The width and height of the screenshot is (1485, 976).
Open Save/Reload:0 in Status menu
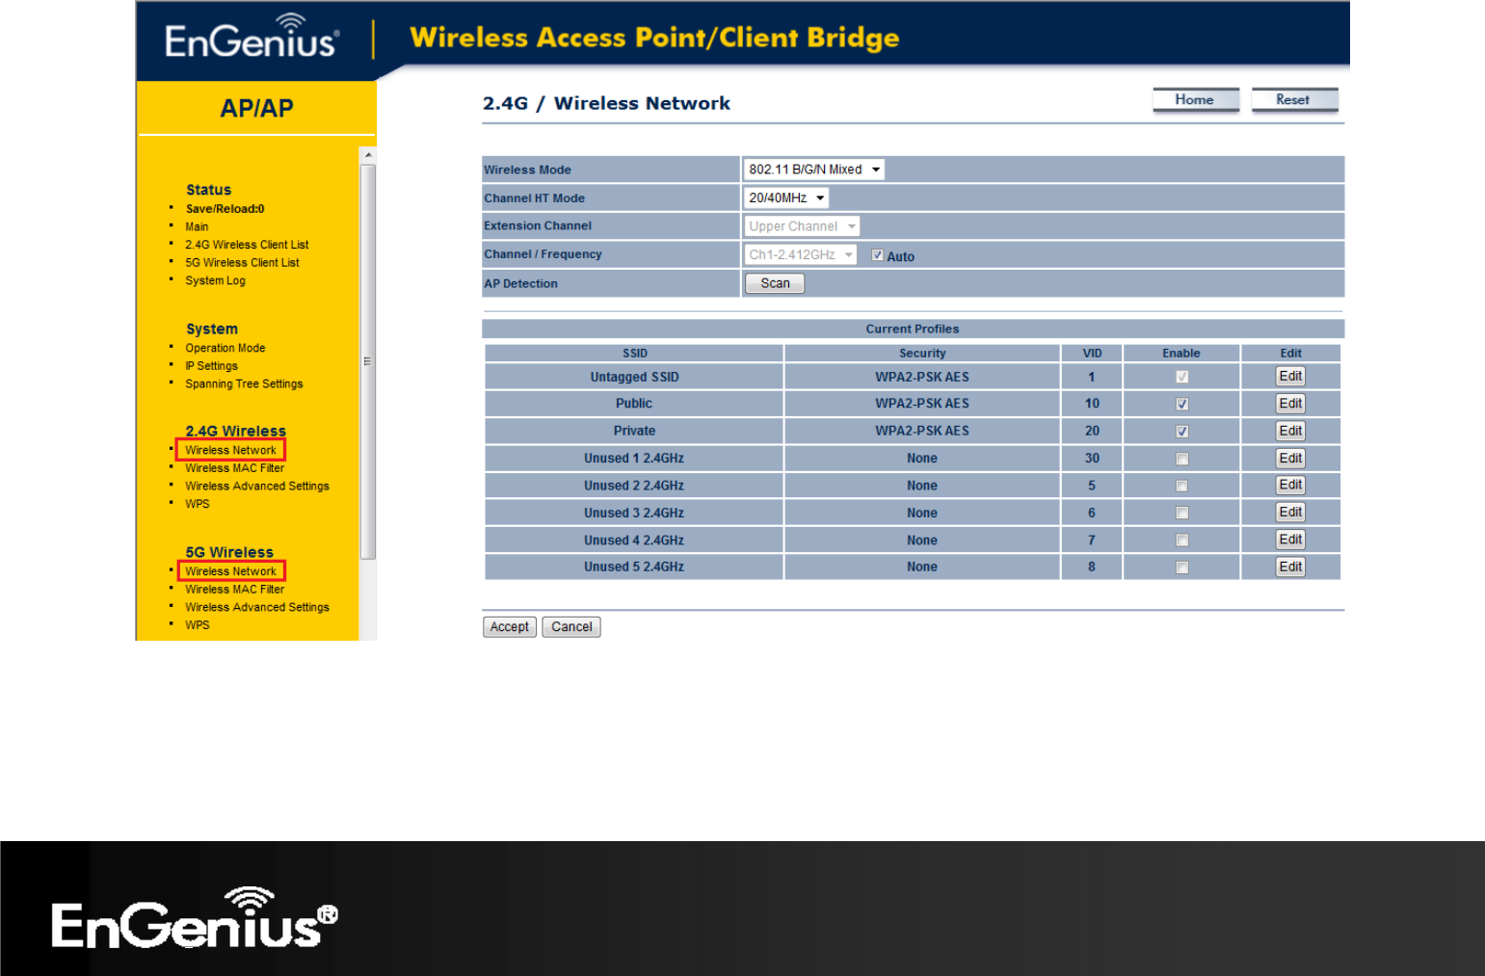(225, 209)
